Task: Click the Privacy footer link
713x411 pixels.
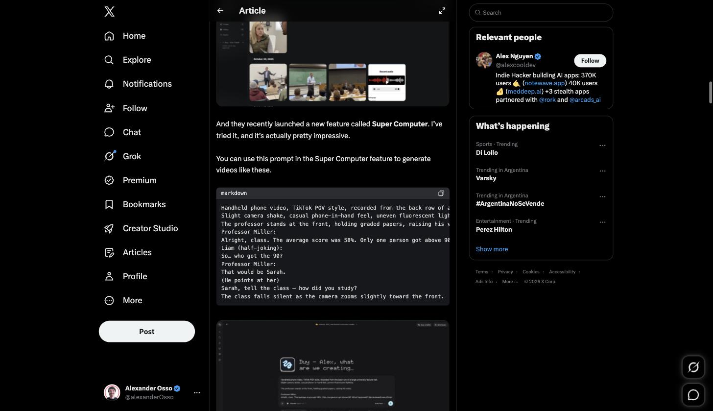Action: (505, 272)
